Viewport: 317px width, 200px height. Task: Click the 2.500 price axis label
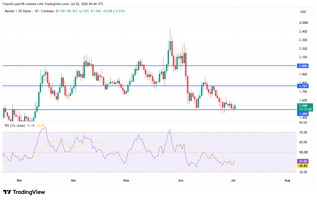coord(303,23)
